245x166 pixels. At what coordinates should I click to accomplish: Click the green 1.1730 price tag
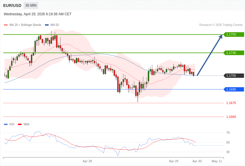click(x=233, y=53)
